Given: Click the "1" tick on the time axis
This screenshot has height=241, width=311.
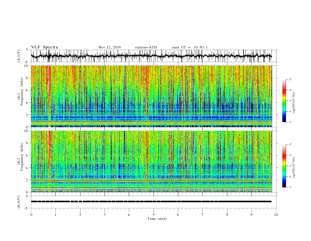Looking at the screenshot, I should 55,215.
